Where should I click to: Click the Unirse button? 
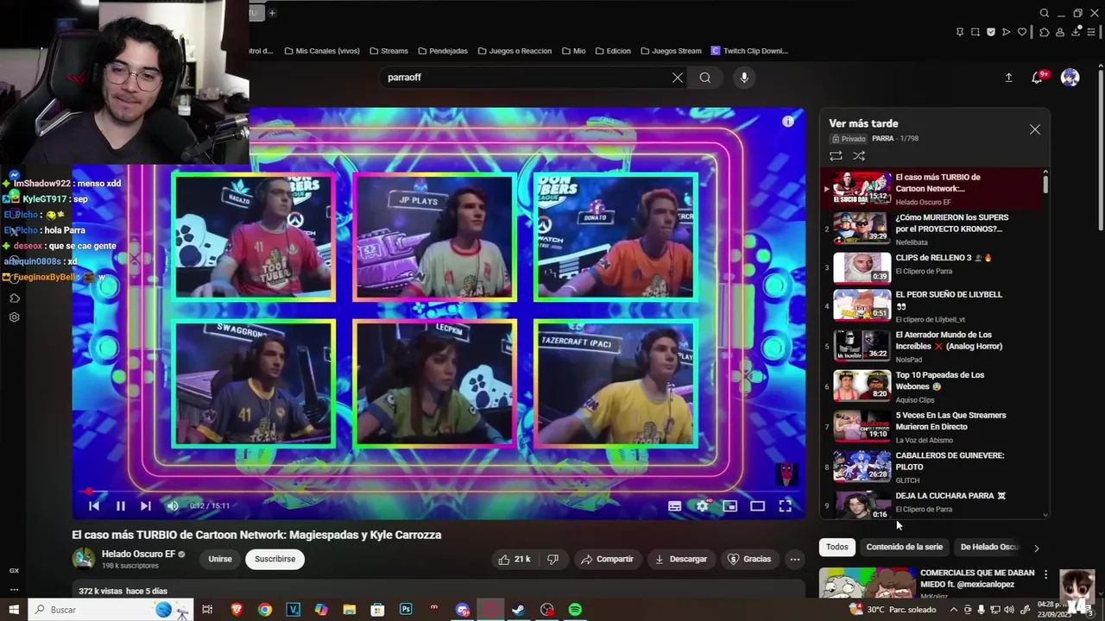[x=220, y=559]
